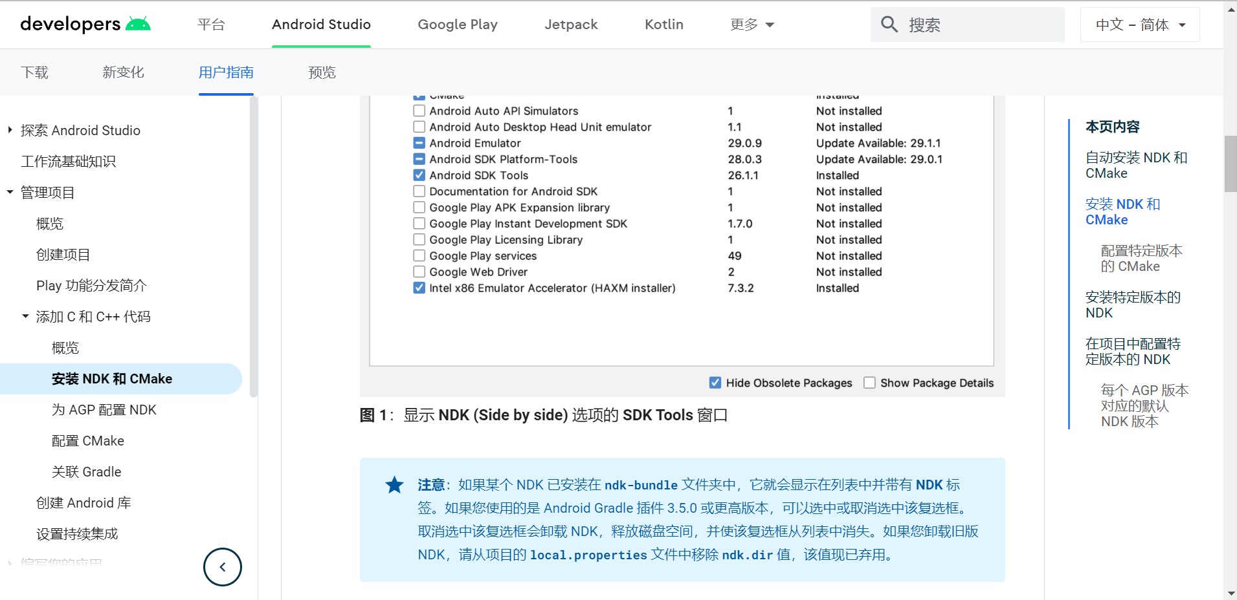Open 为 AGP 配置 NDK page
Viewport: 1237px width, 600px height.
(x=104, y=410)
